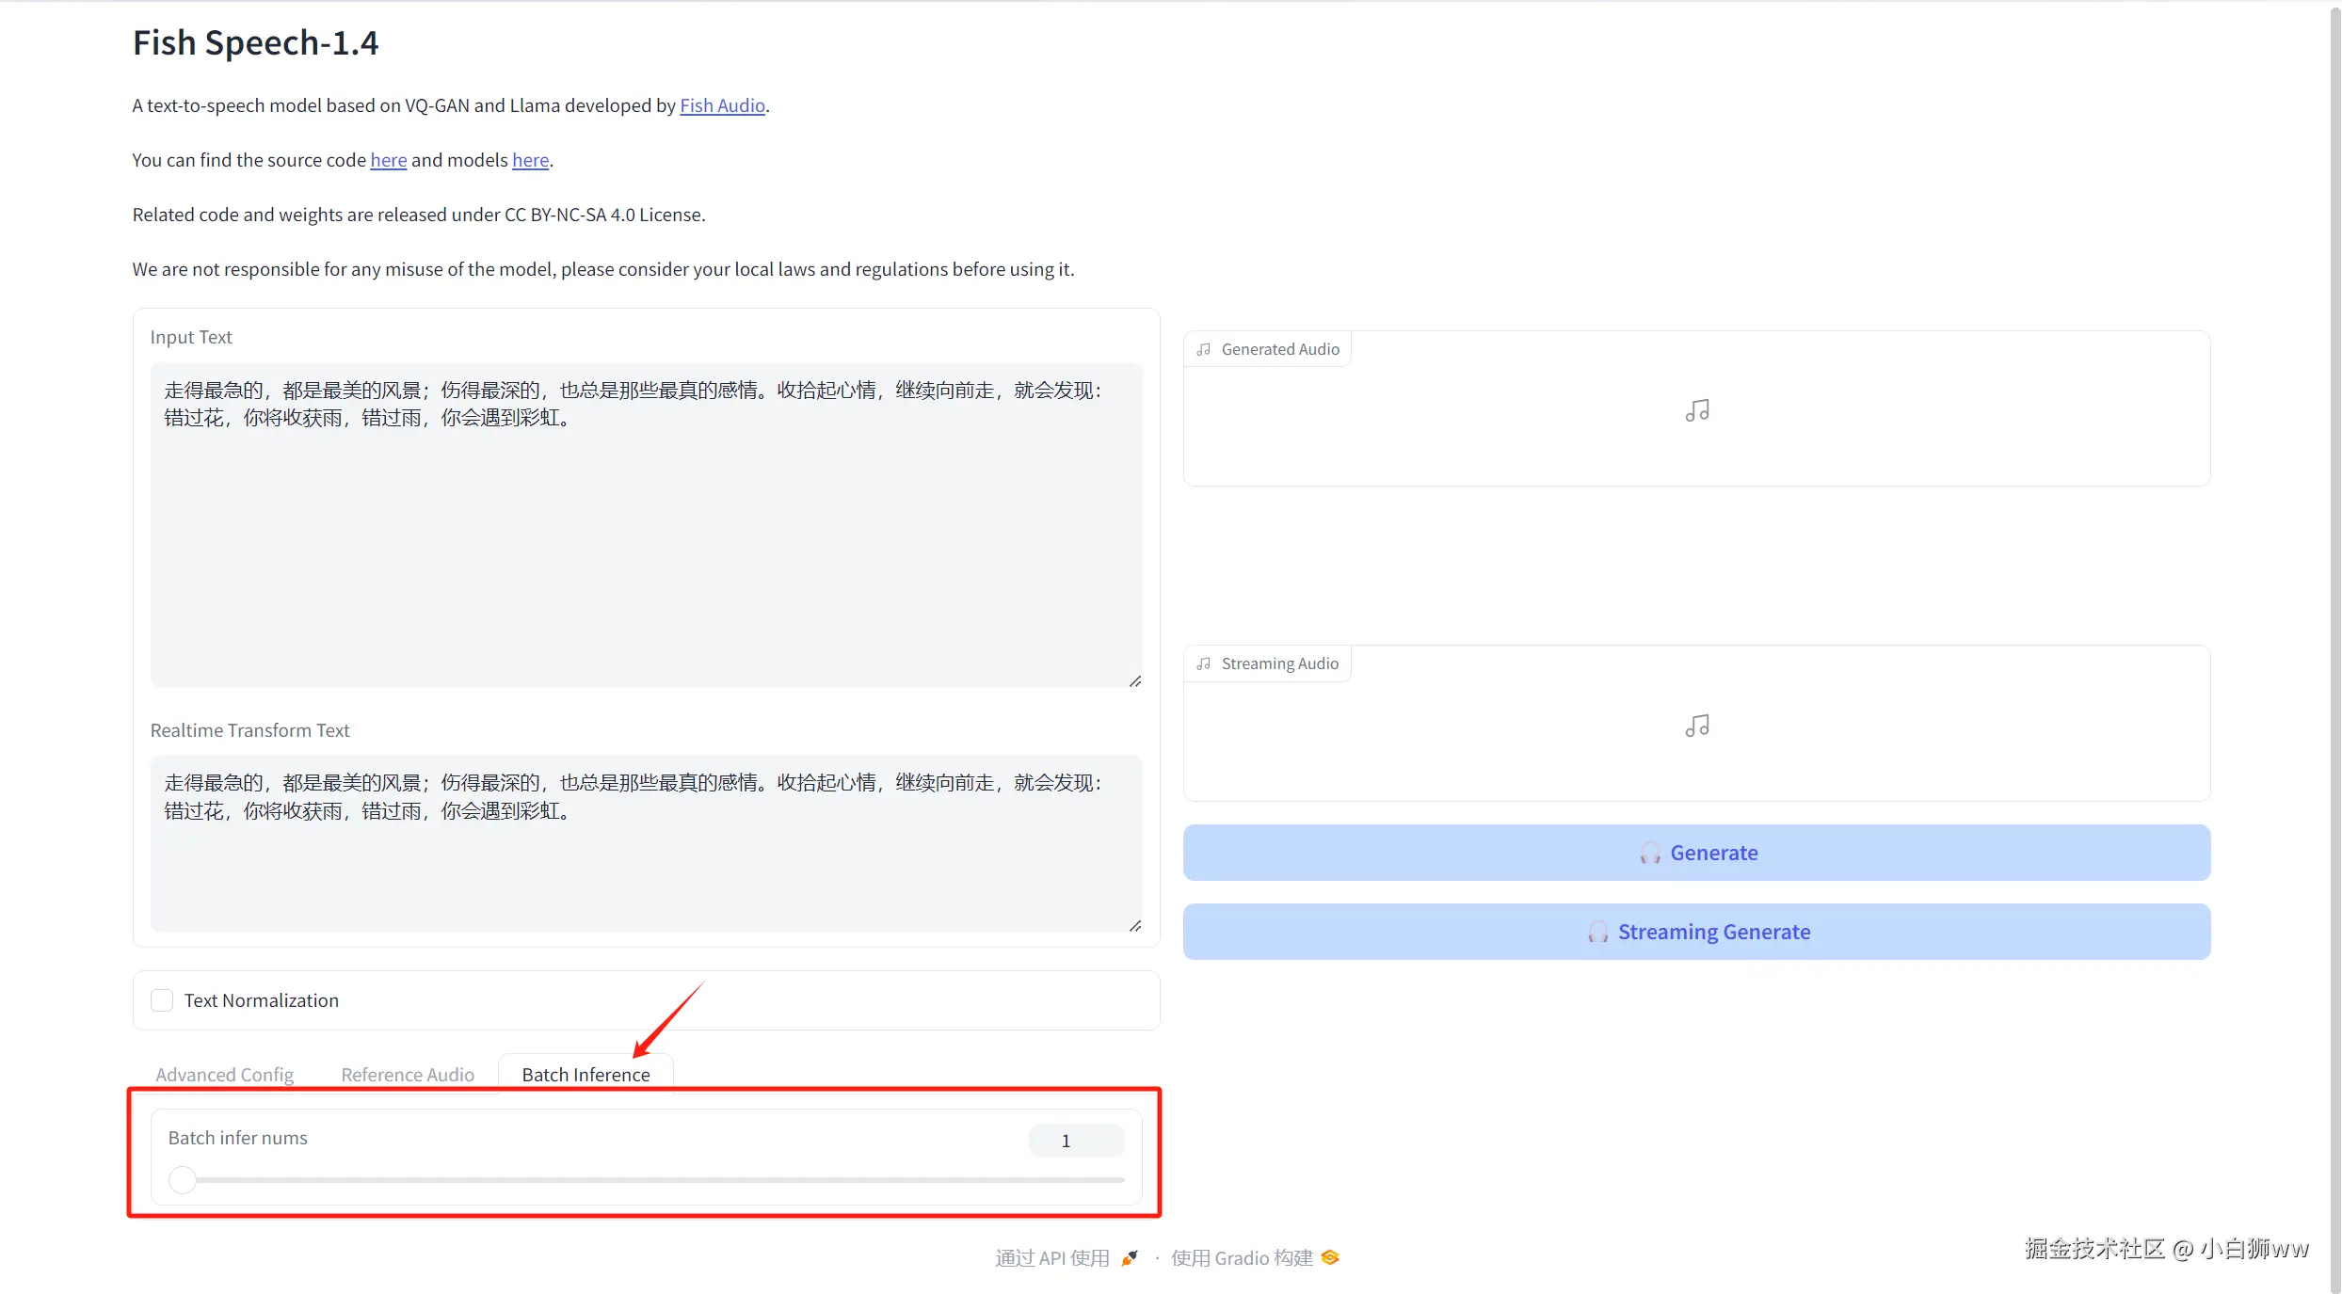Screen dimensions: 2342x1294
Task: Open the Reference Audio tab
Action: (408, 1075)
